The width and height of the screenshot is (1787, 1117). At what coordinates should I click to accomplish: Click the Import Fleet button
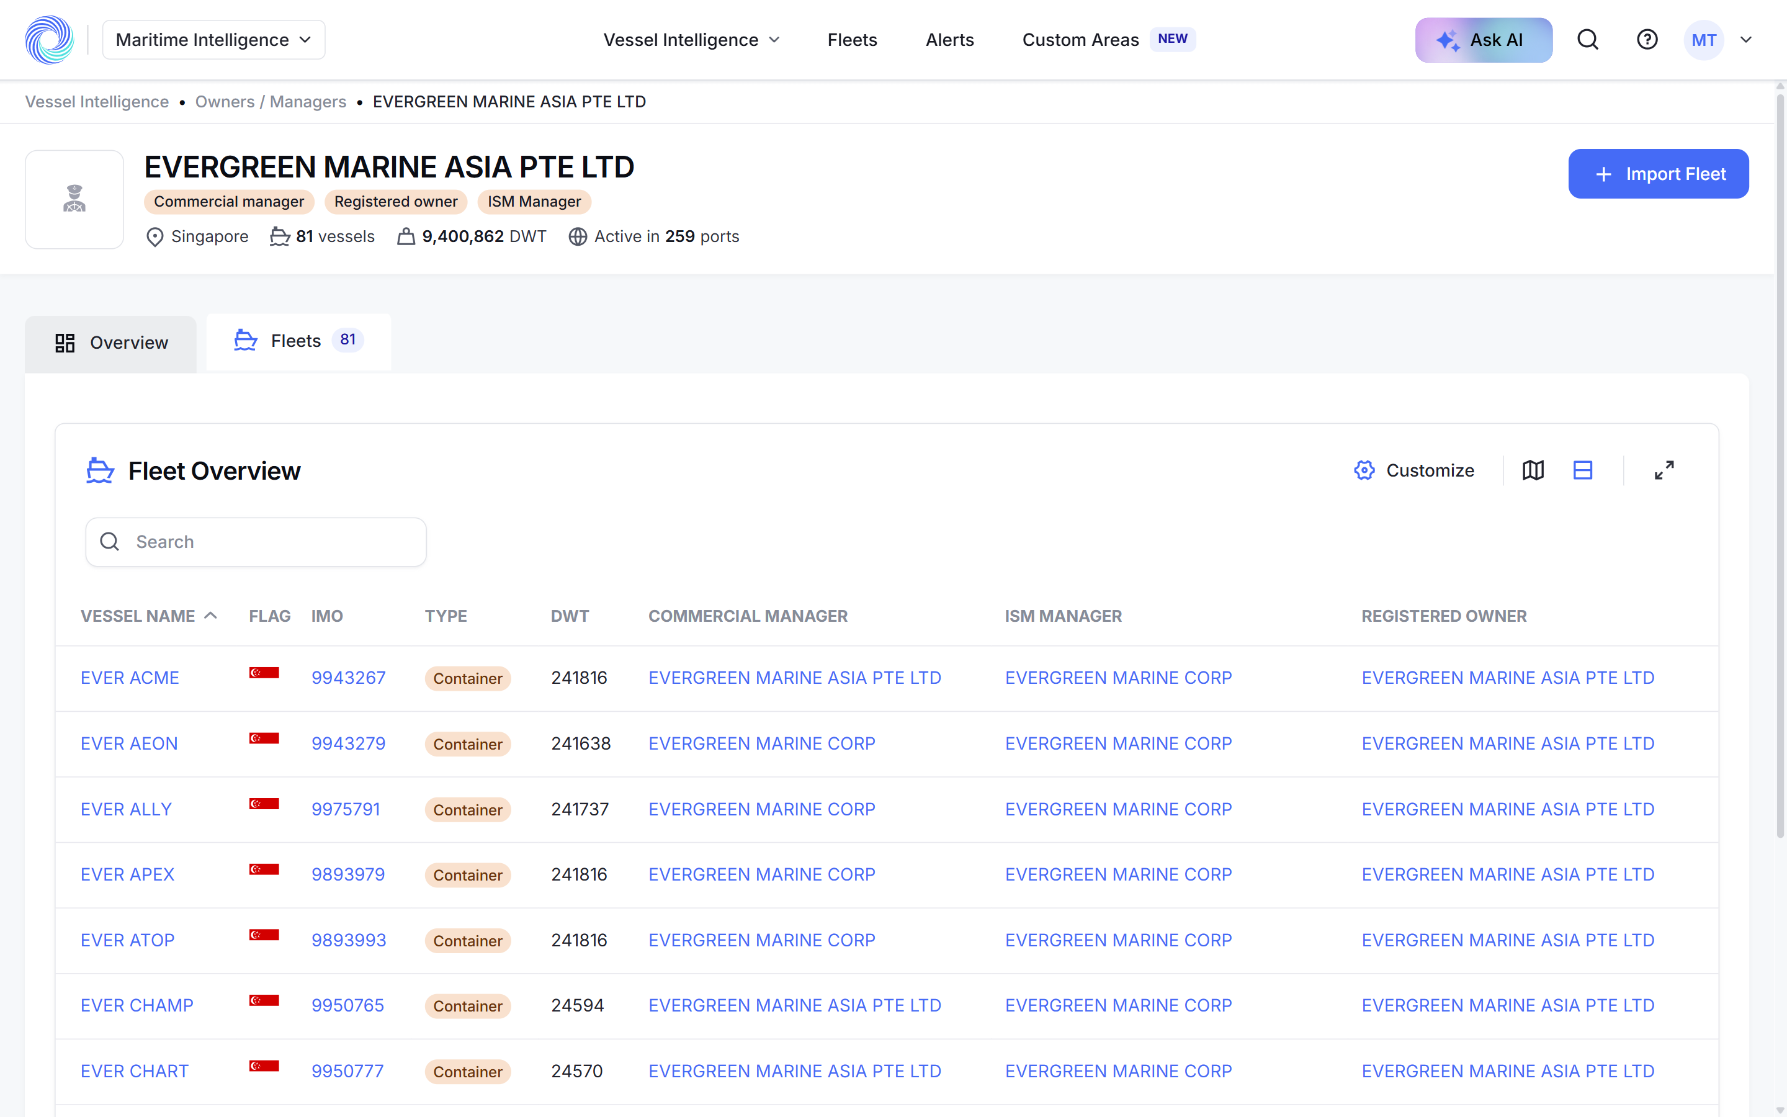point(1658,174)
